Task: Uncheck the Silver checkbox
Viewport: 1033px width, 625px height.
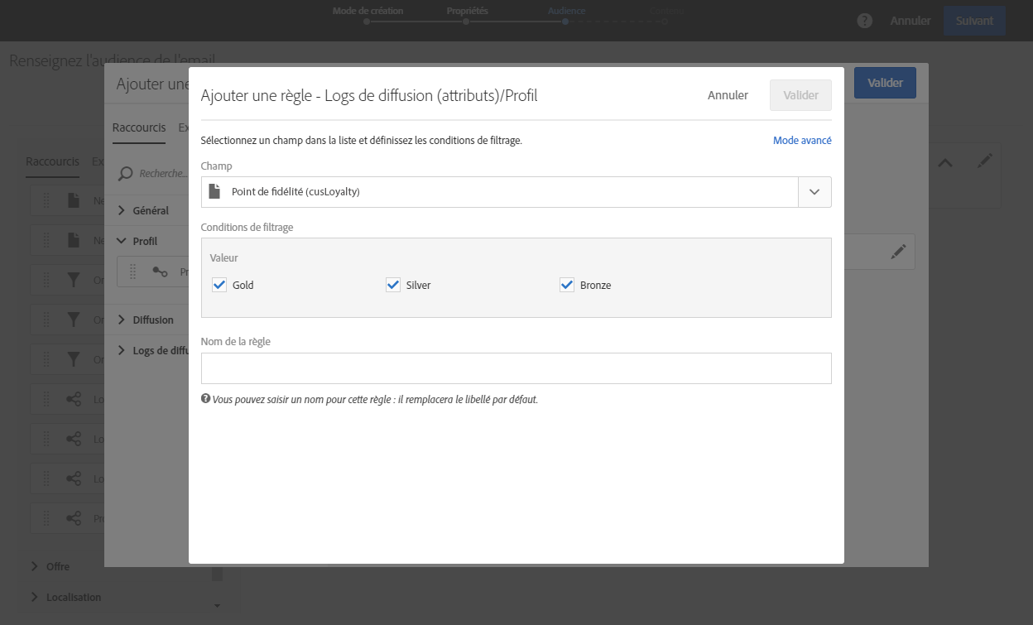Action: 393,285
